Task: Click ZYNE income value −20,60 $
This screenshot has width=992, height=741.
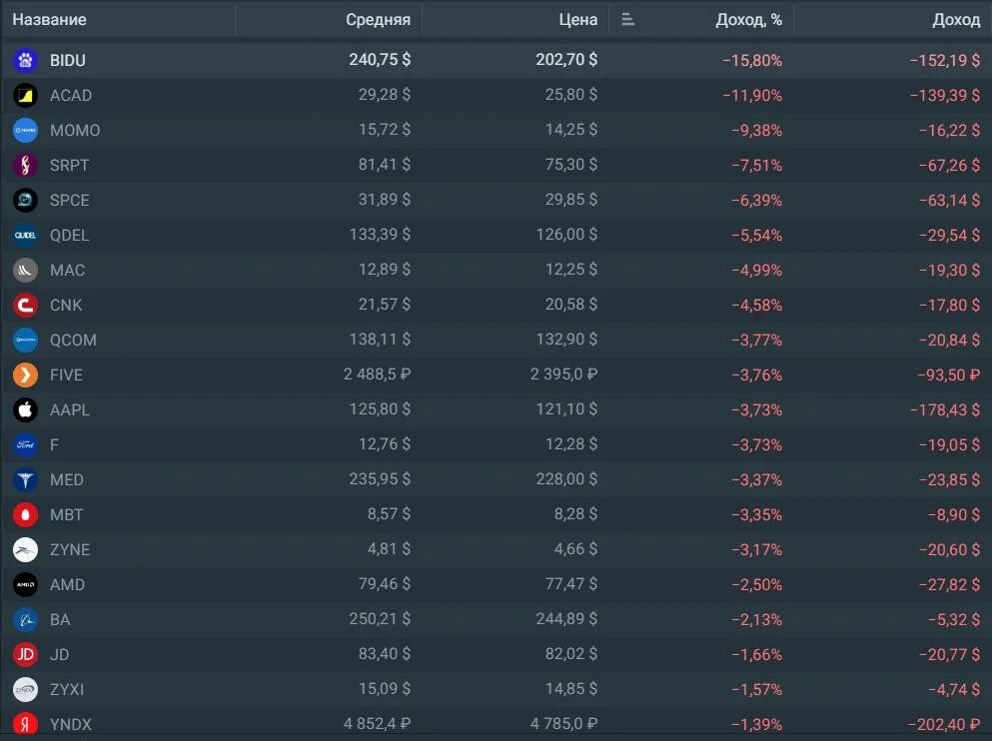Action: pos(950,550)
